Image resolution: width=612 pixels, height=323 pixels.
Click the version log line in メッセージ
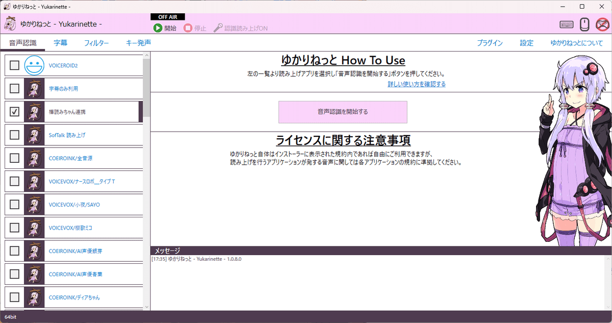[196, 259]
